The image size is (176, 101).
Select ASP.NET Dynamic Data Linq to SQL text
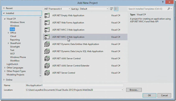[78, 51]
